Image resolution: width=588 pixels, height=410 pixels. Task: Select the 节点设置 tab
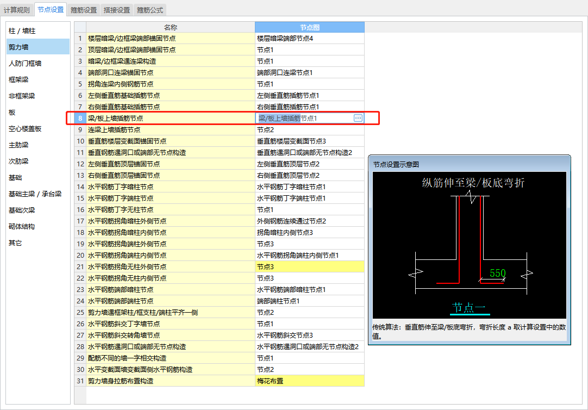(50, 9)
